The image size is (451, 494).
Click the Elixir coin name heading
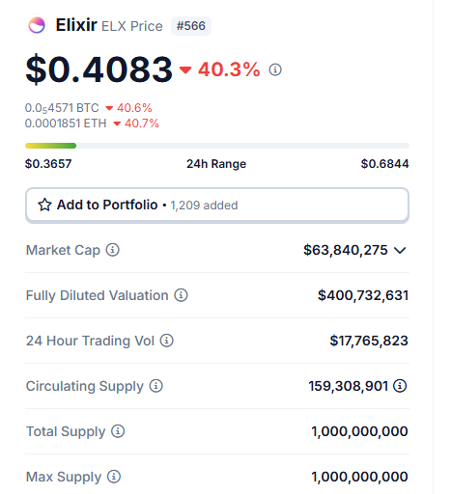coord(76,25)
